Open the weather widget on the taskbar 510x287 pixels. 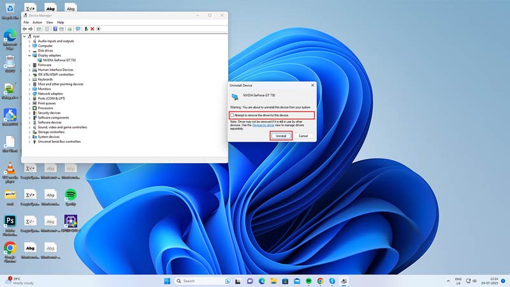point(20,281)
